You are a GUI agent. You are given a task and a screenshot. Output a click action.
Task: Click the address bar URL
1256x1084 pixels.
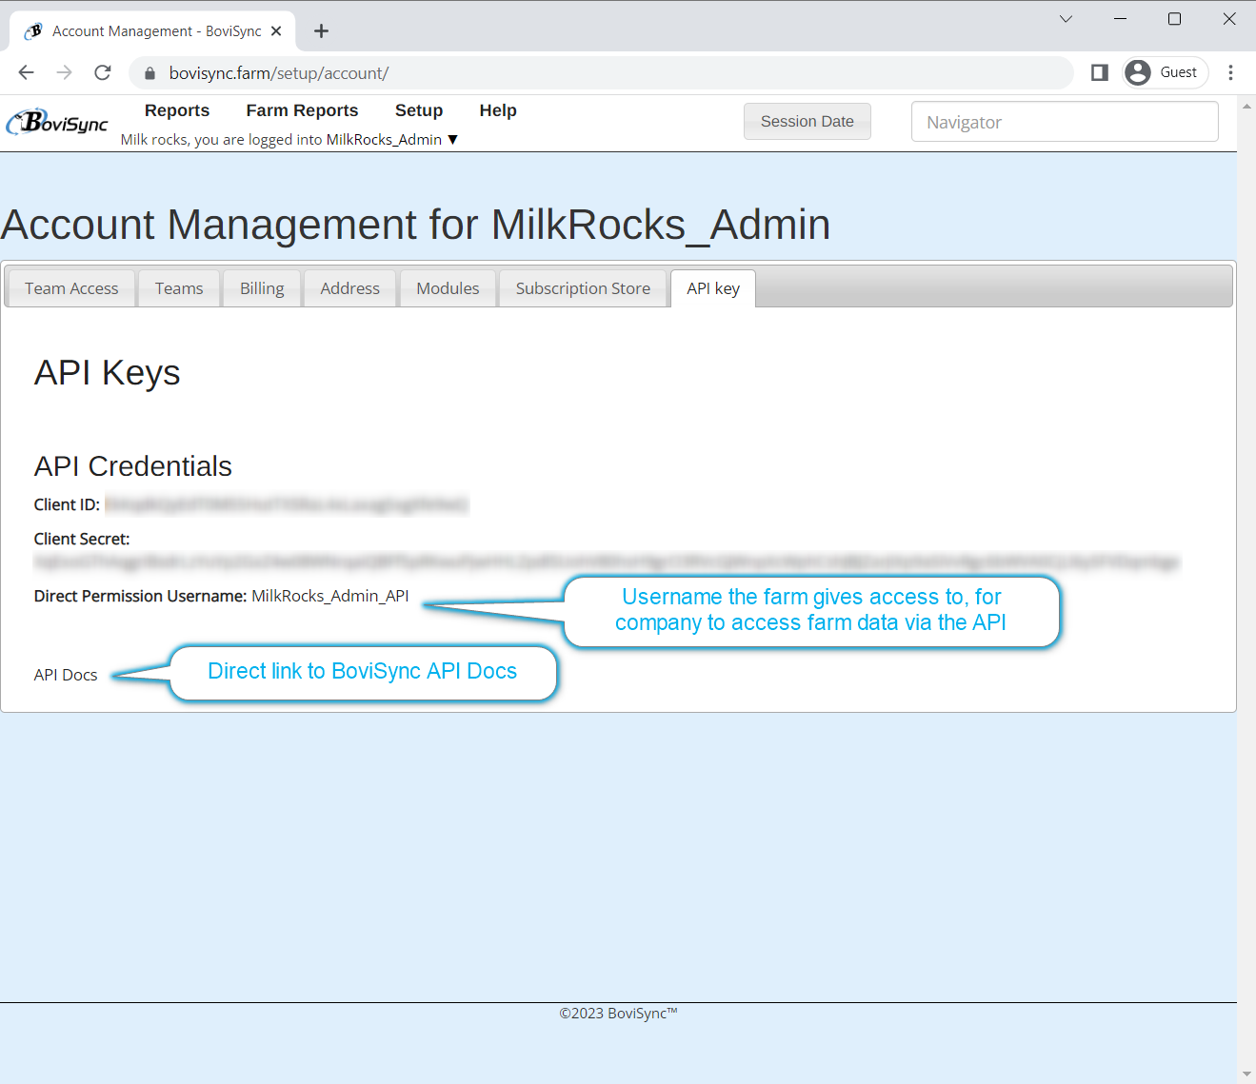pyautogui.click(x=279, y=73)
